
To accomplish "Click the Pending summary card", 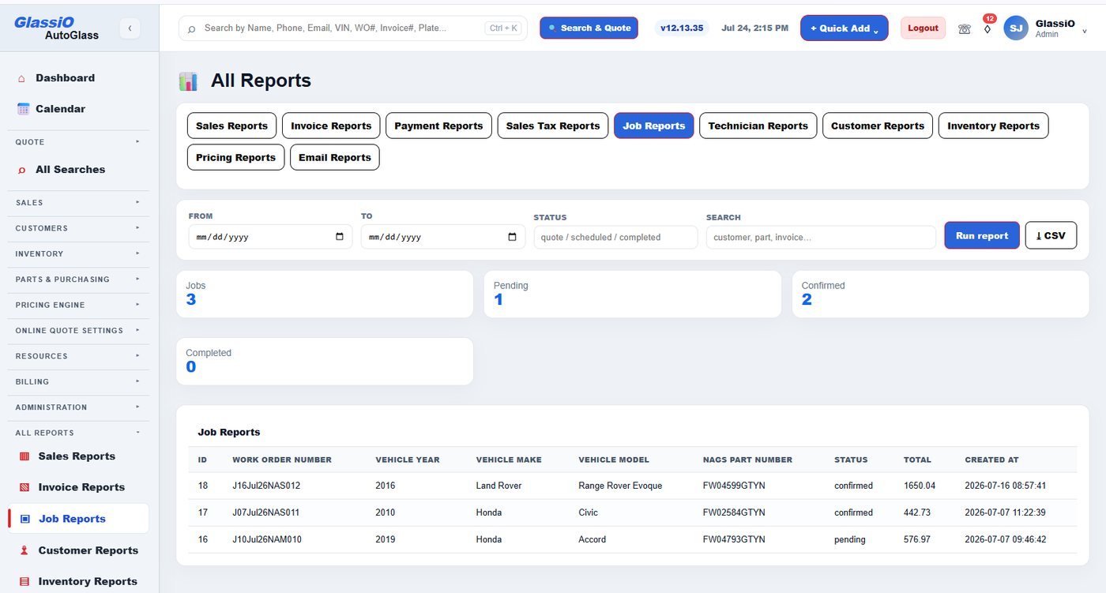I will pos(632,294).
